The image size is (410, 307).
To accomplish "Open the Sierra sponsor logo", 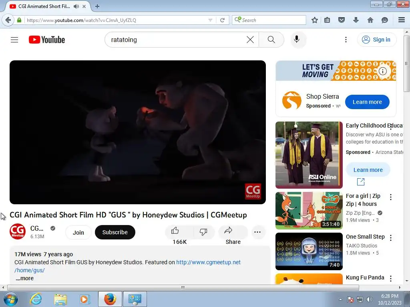I will (291, 100).
